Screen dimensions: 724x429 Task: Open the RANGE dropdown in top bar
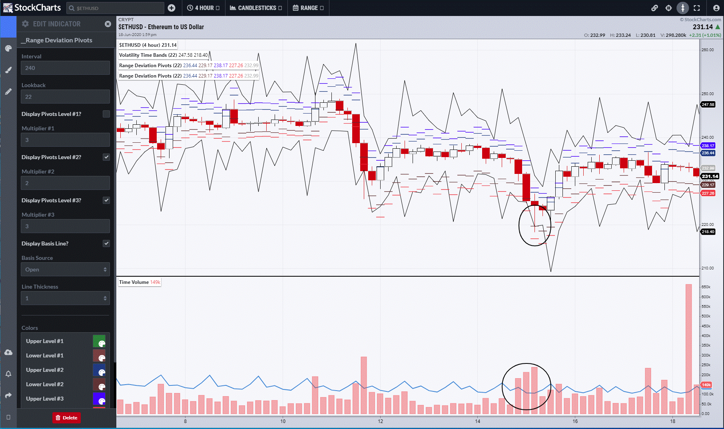point(308,8)
